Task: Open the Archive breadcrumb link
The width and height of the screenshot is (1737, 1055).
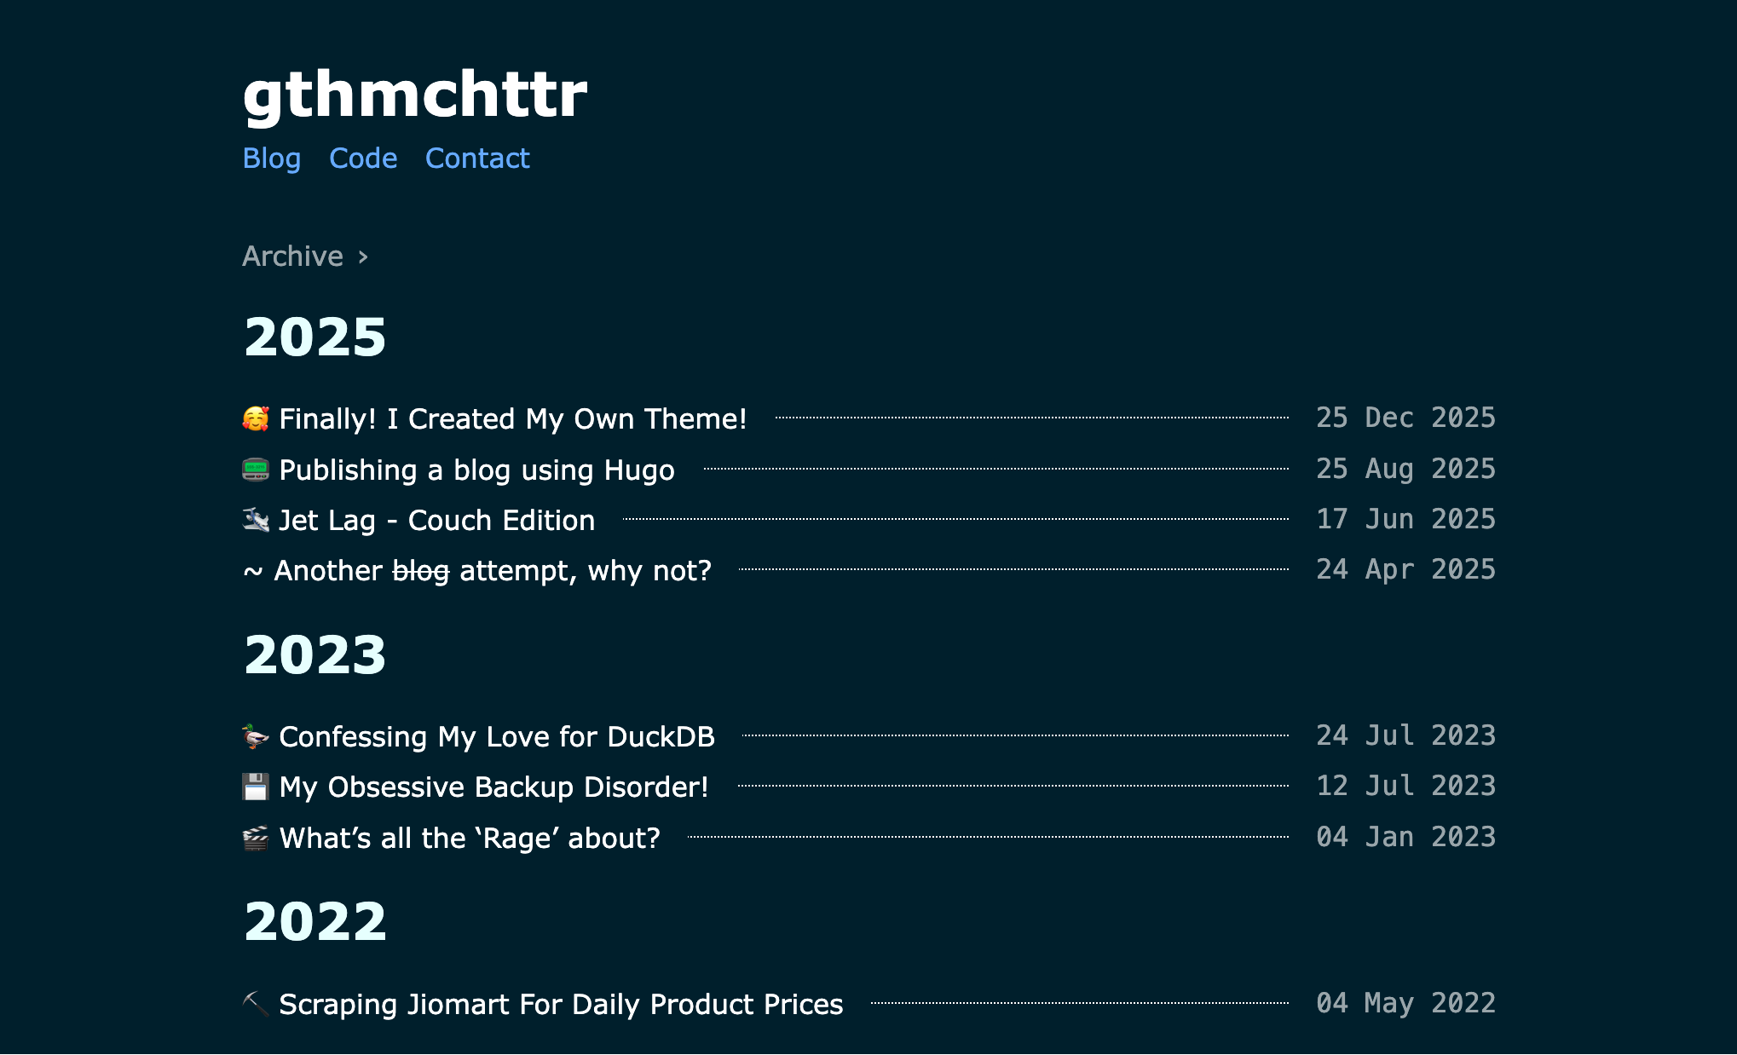Action: [x=292, y=257]
